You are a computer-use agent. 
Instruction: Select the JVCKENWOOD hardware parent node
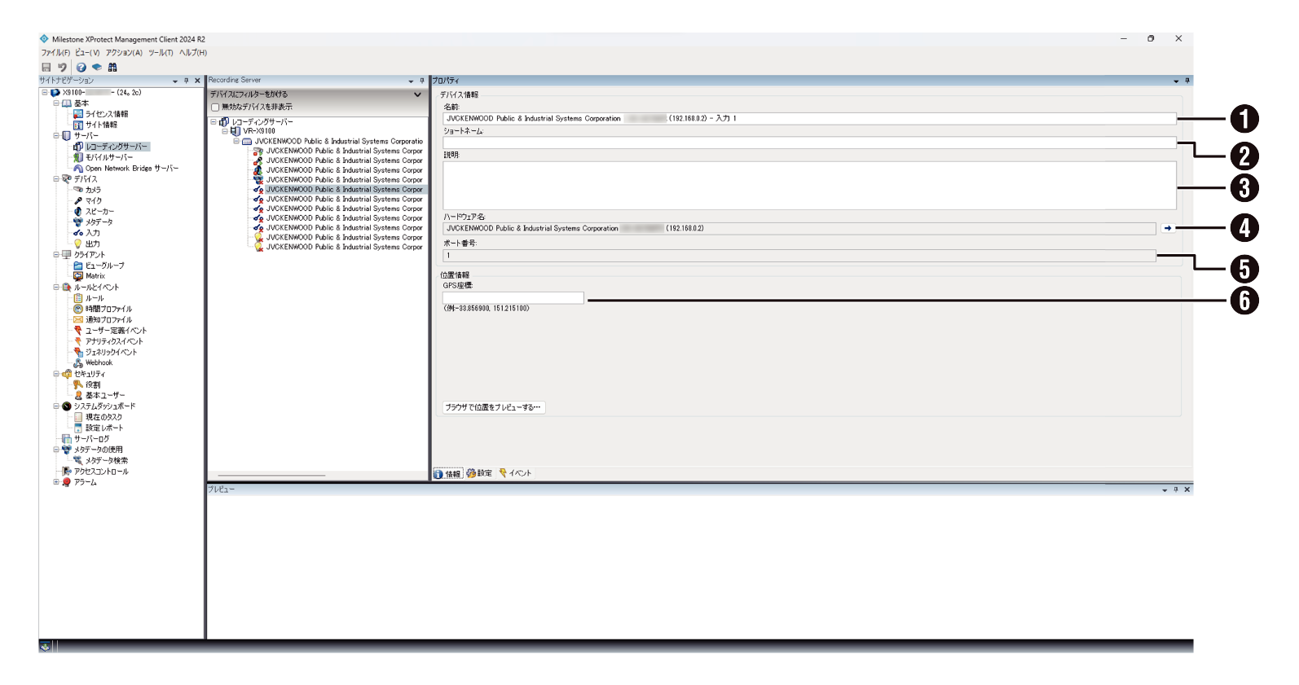point(333,141)
